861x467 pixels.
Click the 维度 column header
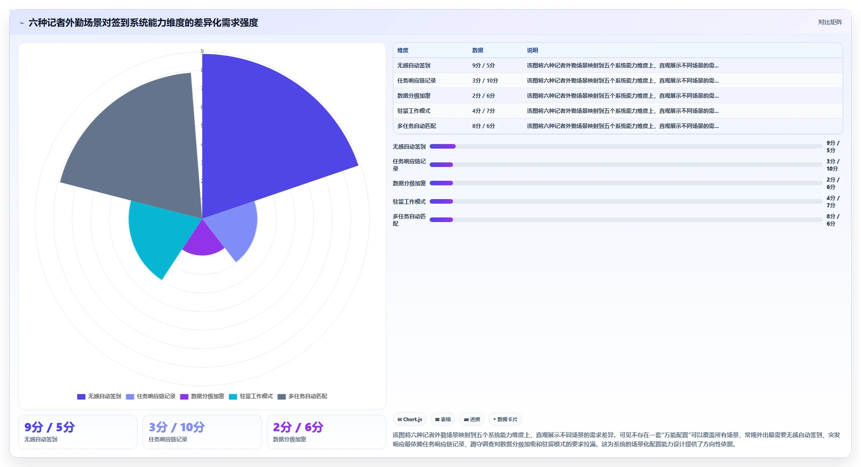coord(403,50)
